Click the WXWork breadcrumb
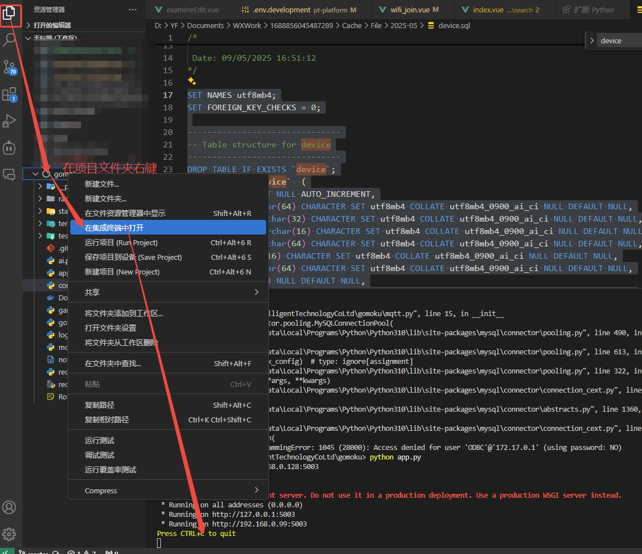This screenshot has height=554, width=642. click(x=247, y=25)
